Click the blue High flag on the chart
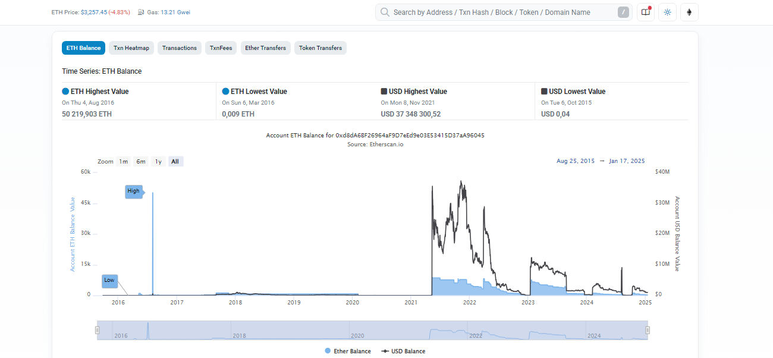 [x=134, y=191]
